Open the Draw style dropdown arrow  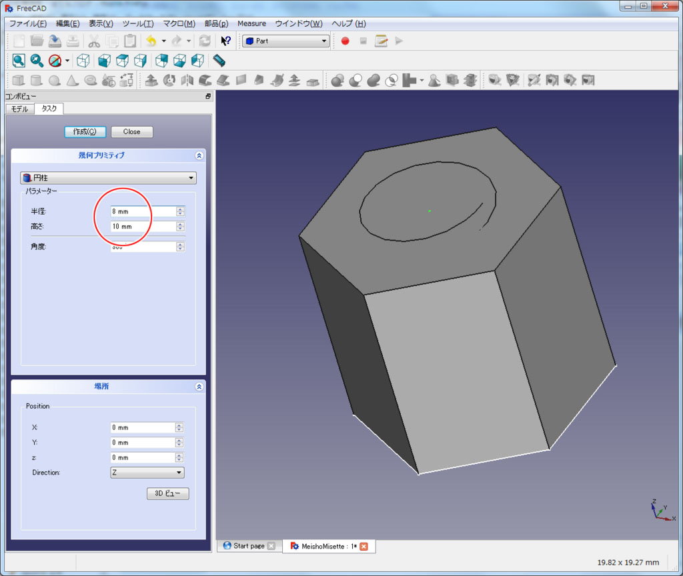[67, 61]
